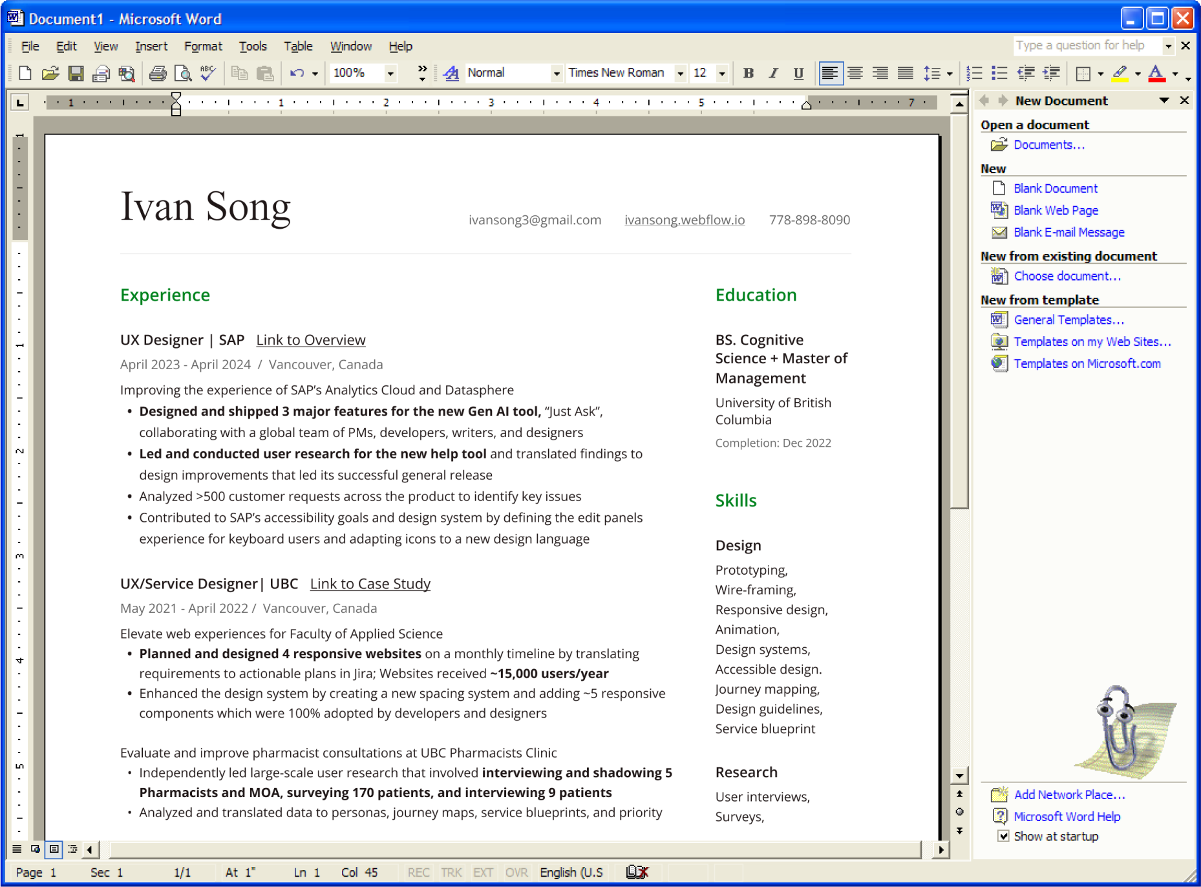
Task: Expand the toolbar options chevron
Action: click(422, 73)
